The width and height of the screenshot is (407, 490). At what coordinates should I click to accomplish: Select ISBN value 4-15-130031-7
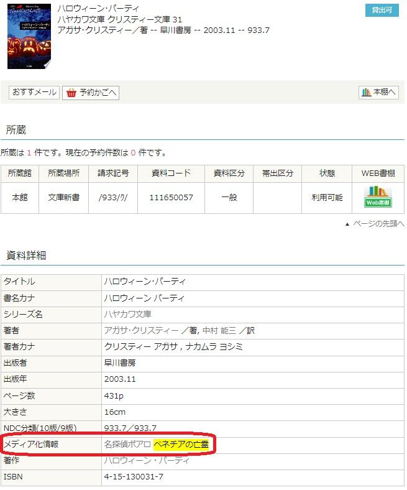point(134,477)
